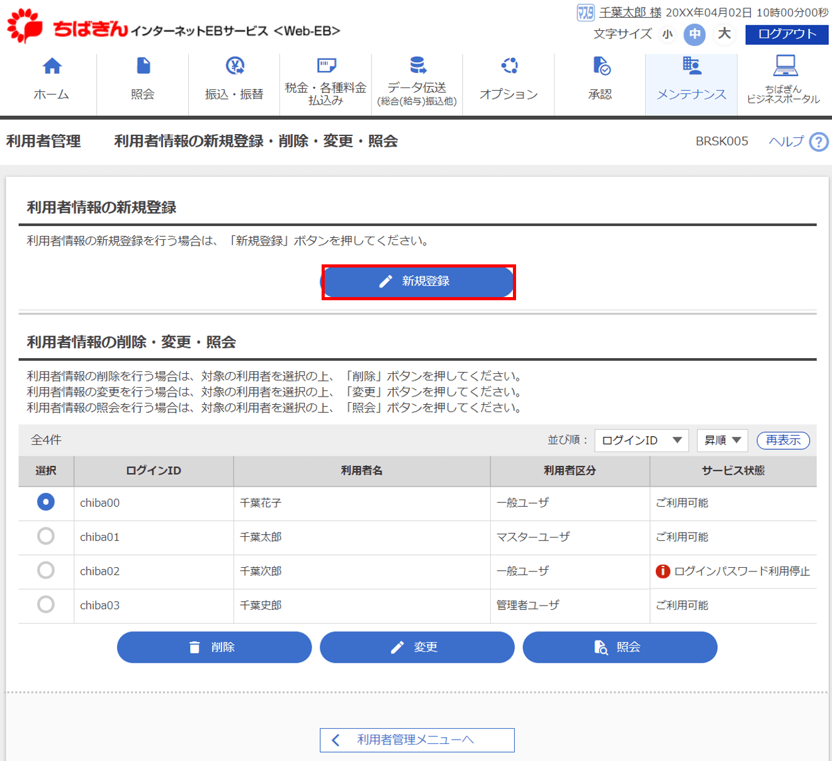Image resolution: width=832 pixels, height=761 pixels.
Task: Open the 承認 approval icon
Action: point(600,66)
